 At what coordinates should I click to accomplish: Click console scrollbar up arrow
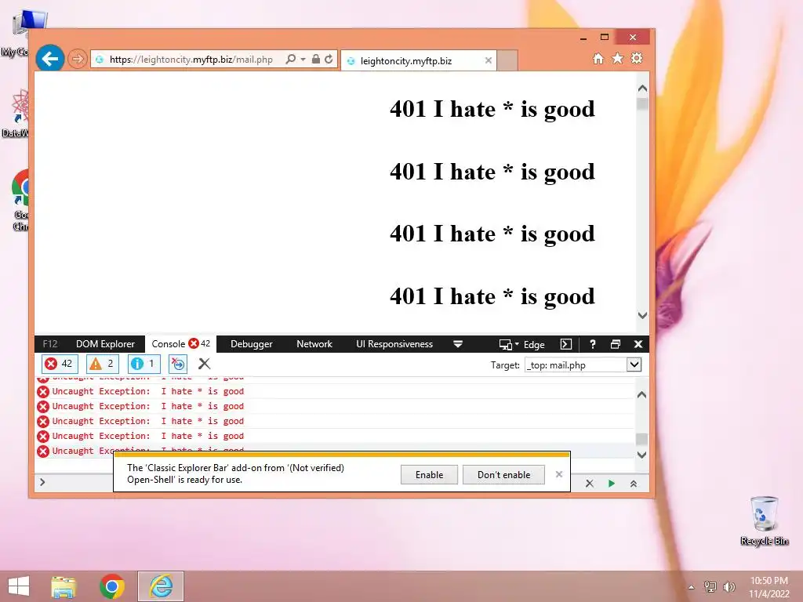[641, 395]
